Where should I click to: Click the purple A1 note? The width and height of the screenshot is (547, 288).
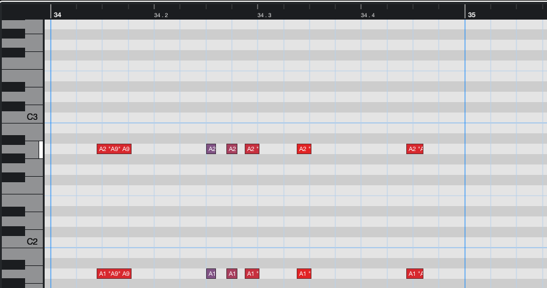pos(211,273)
